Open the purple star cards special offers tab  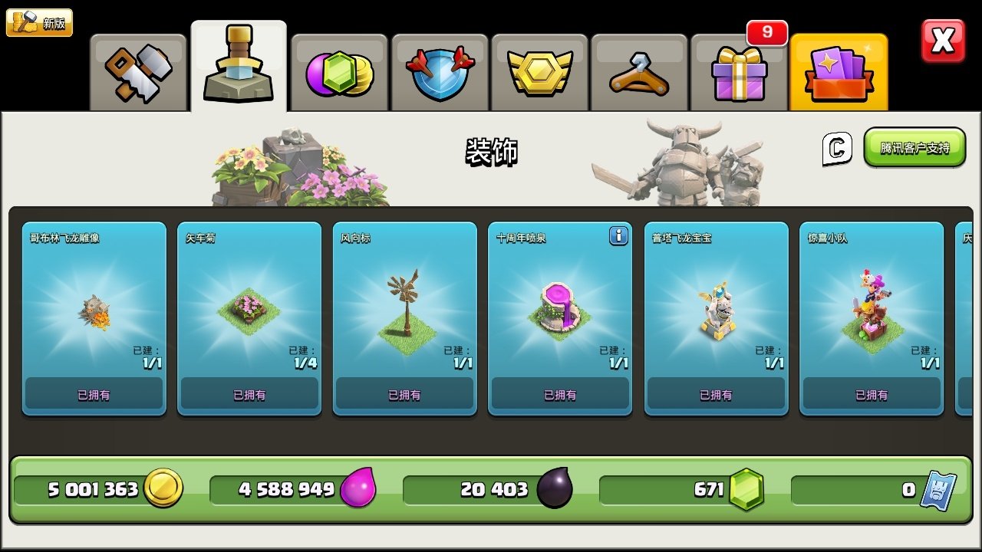[x=839, y=73]
